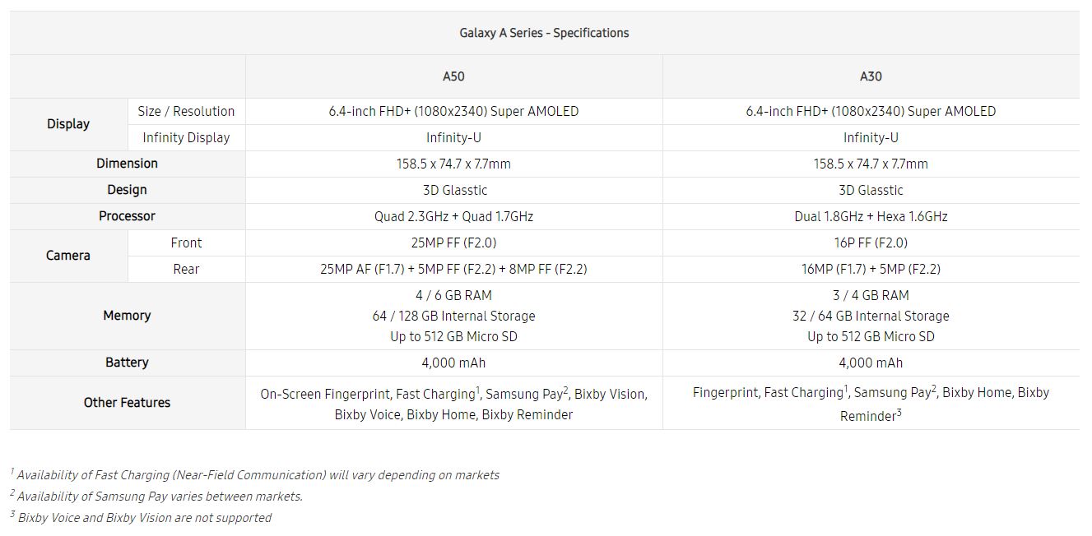The height and width of the screenshot is (536, 1092).
Task: Select the Battery row label
Action: [x=127, y=363]
